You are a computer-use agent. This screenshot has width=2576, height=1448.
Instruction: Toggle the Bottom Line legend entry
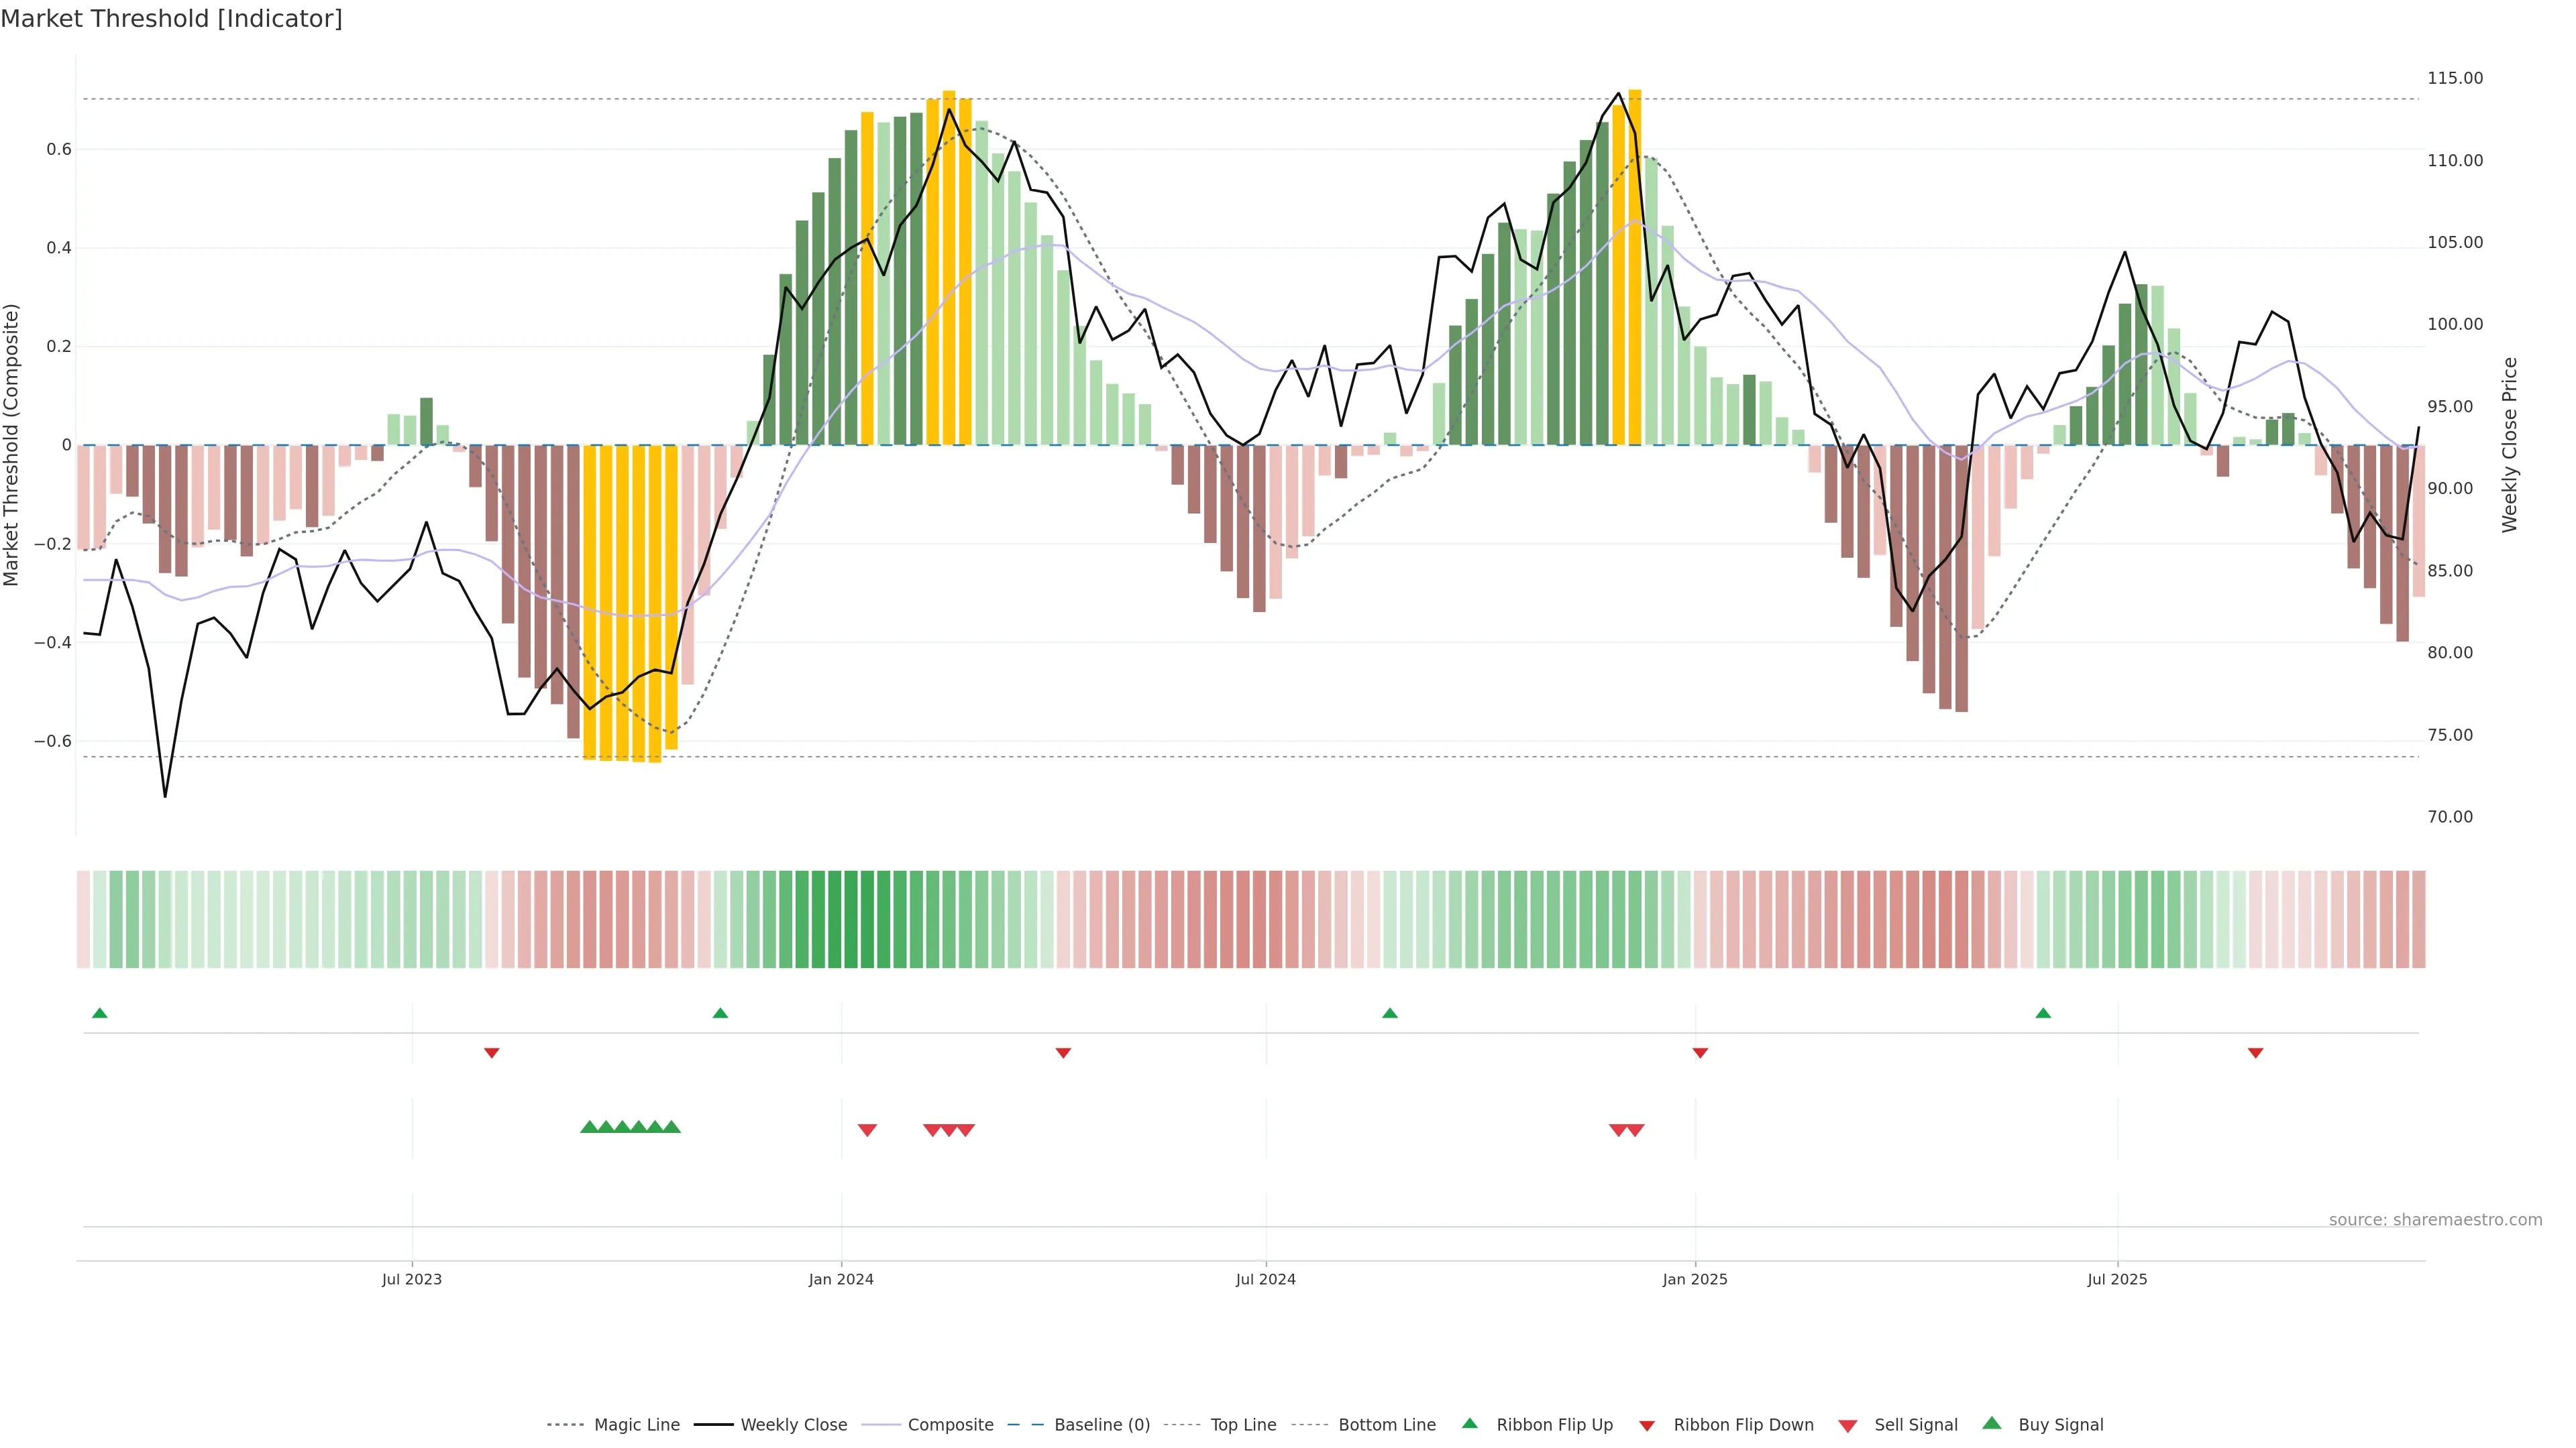pyautogui.click(x=1386, y=1425)
